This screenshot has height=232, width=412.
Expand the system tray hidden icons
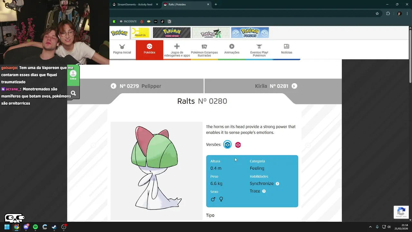tap(370, 227)
